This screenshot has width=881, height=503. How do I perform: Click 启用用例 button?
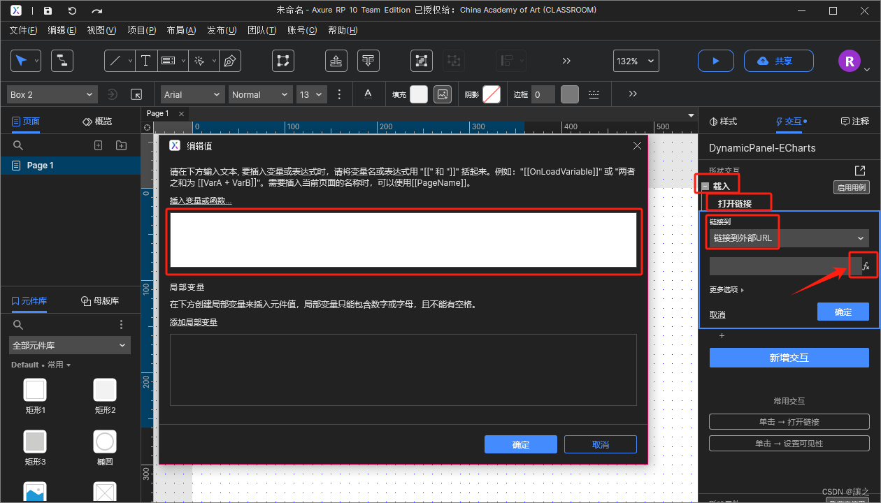click(x=851, y=187)
